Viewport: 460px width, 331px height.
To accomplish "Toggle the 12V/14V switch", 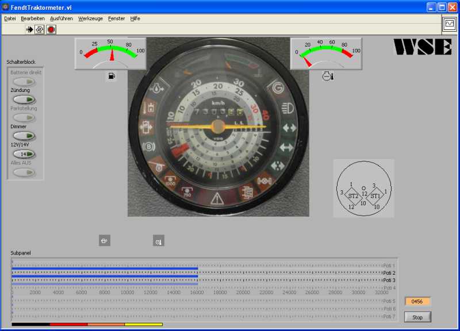I will [x=24, y=154].
